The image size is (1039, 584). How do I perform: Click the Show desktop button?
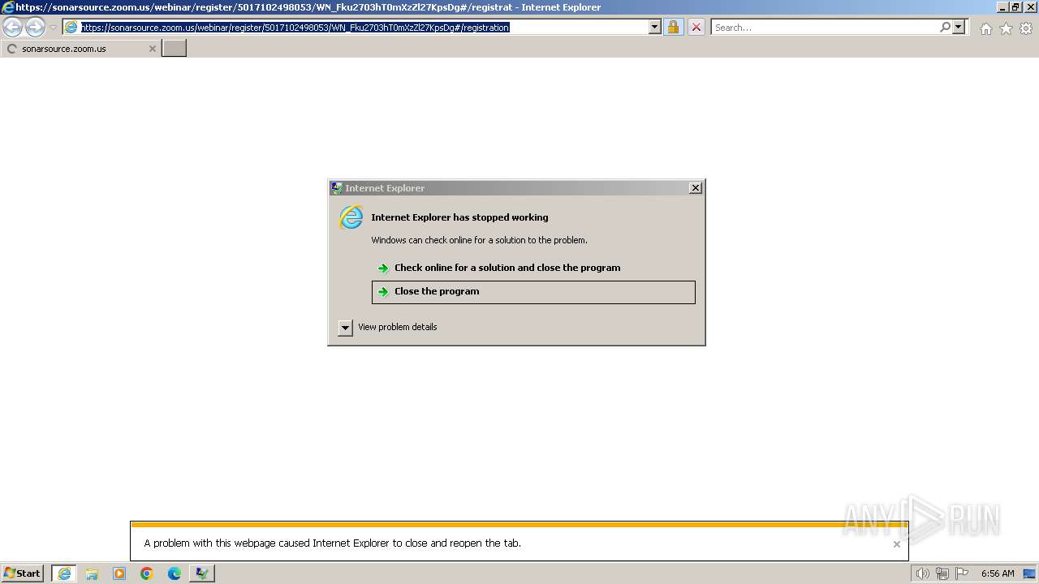[x=1029, y=573]
